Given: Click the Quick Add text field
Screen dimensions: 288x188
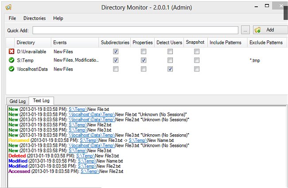Looking at the screenshot, I should click(136, 30).
